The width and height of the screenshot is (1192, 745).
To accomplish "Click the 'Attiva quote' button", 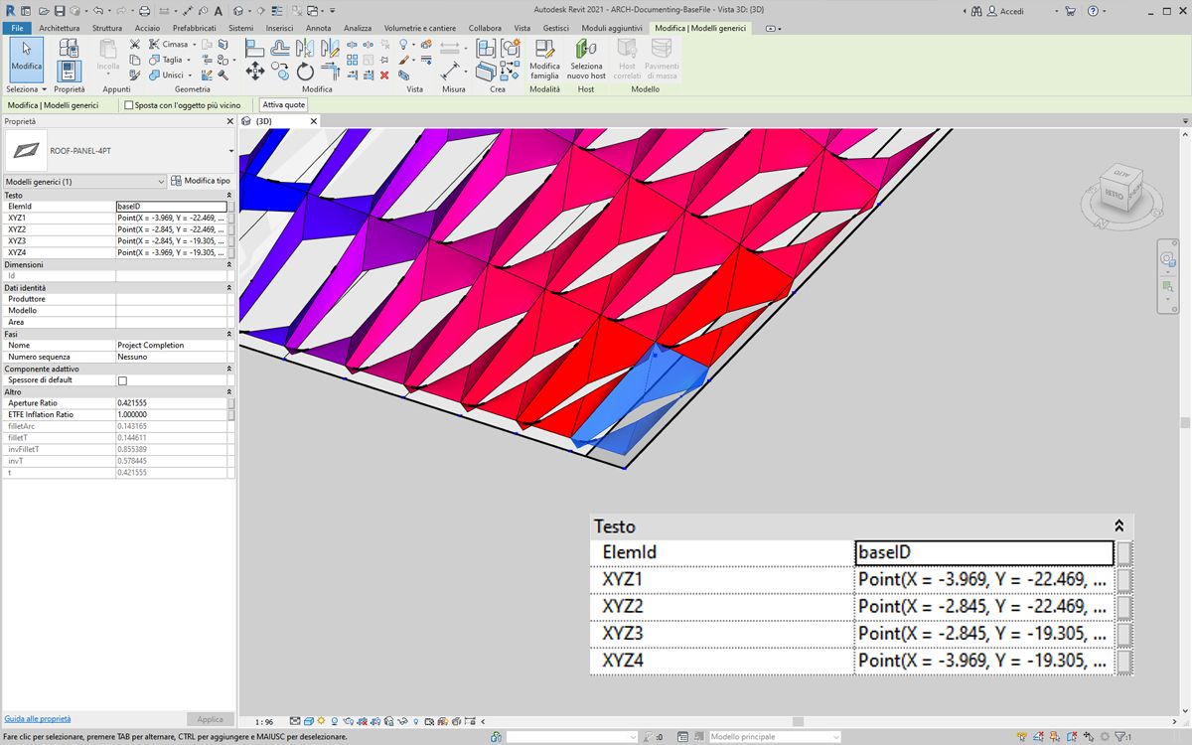I will (284, 104).
